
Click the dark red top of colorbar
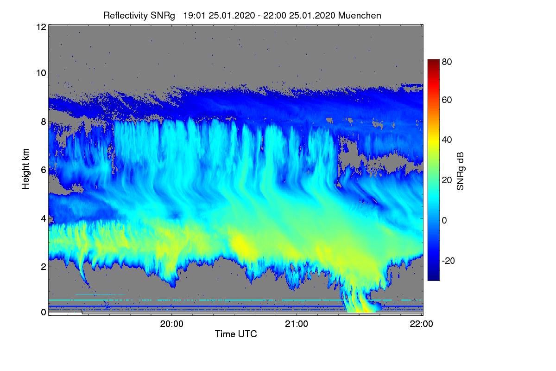pyautogui.click(x=433, y=63)
